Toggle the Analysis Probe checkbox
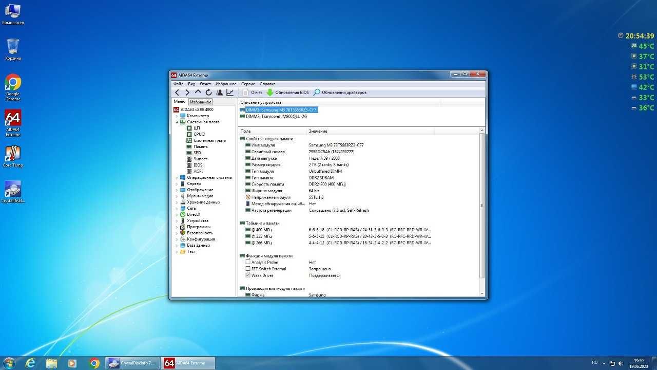The image size is (657, 370). click(x=248, y=262)
